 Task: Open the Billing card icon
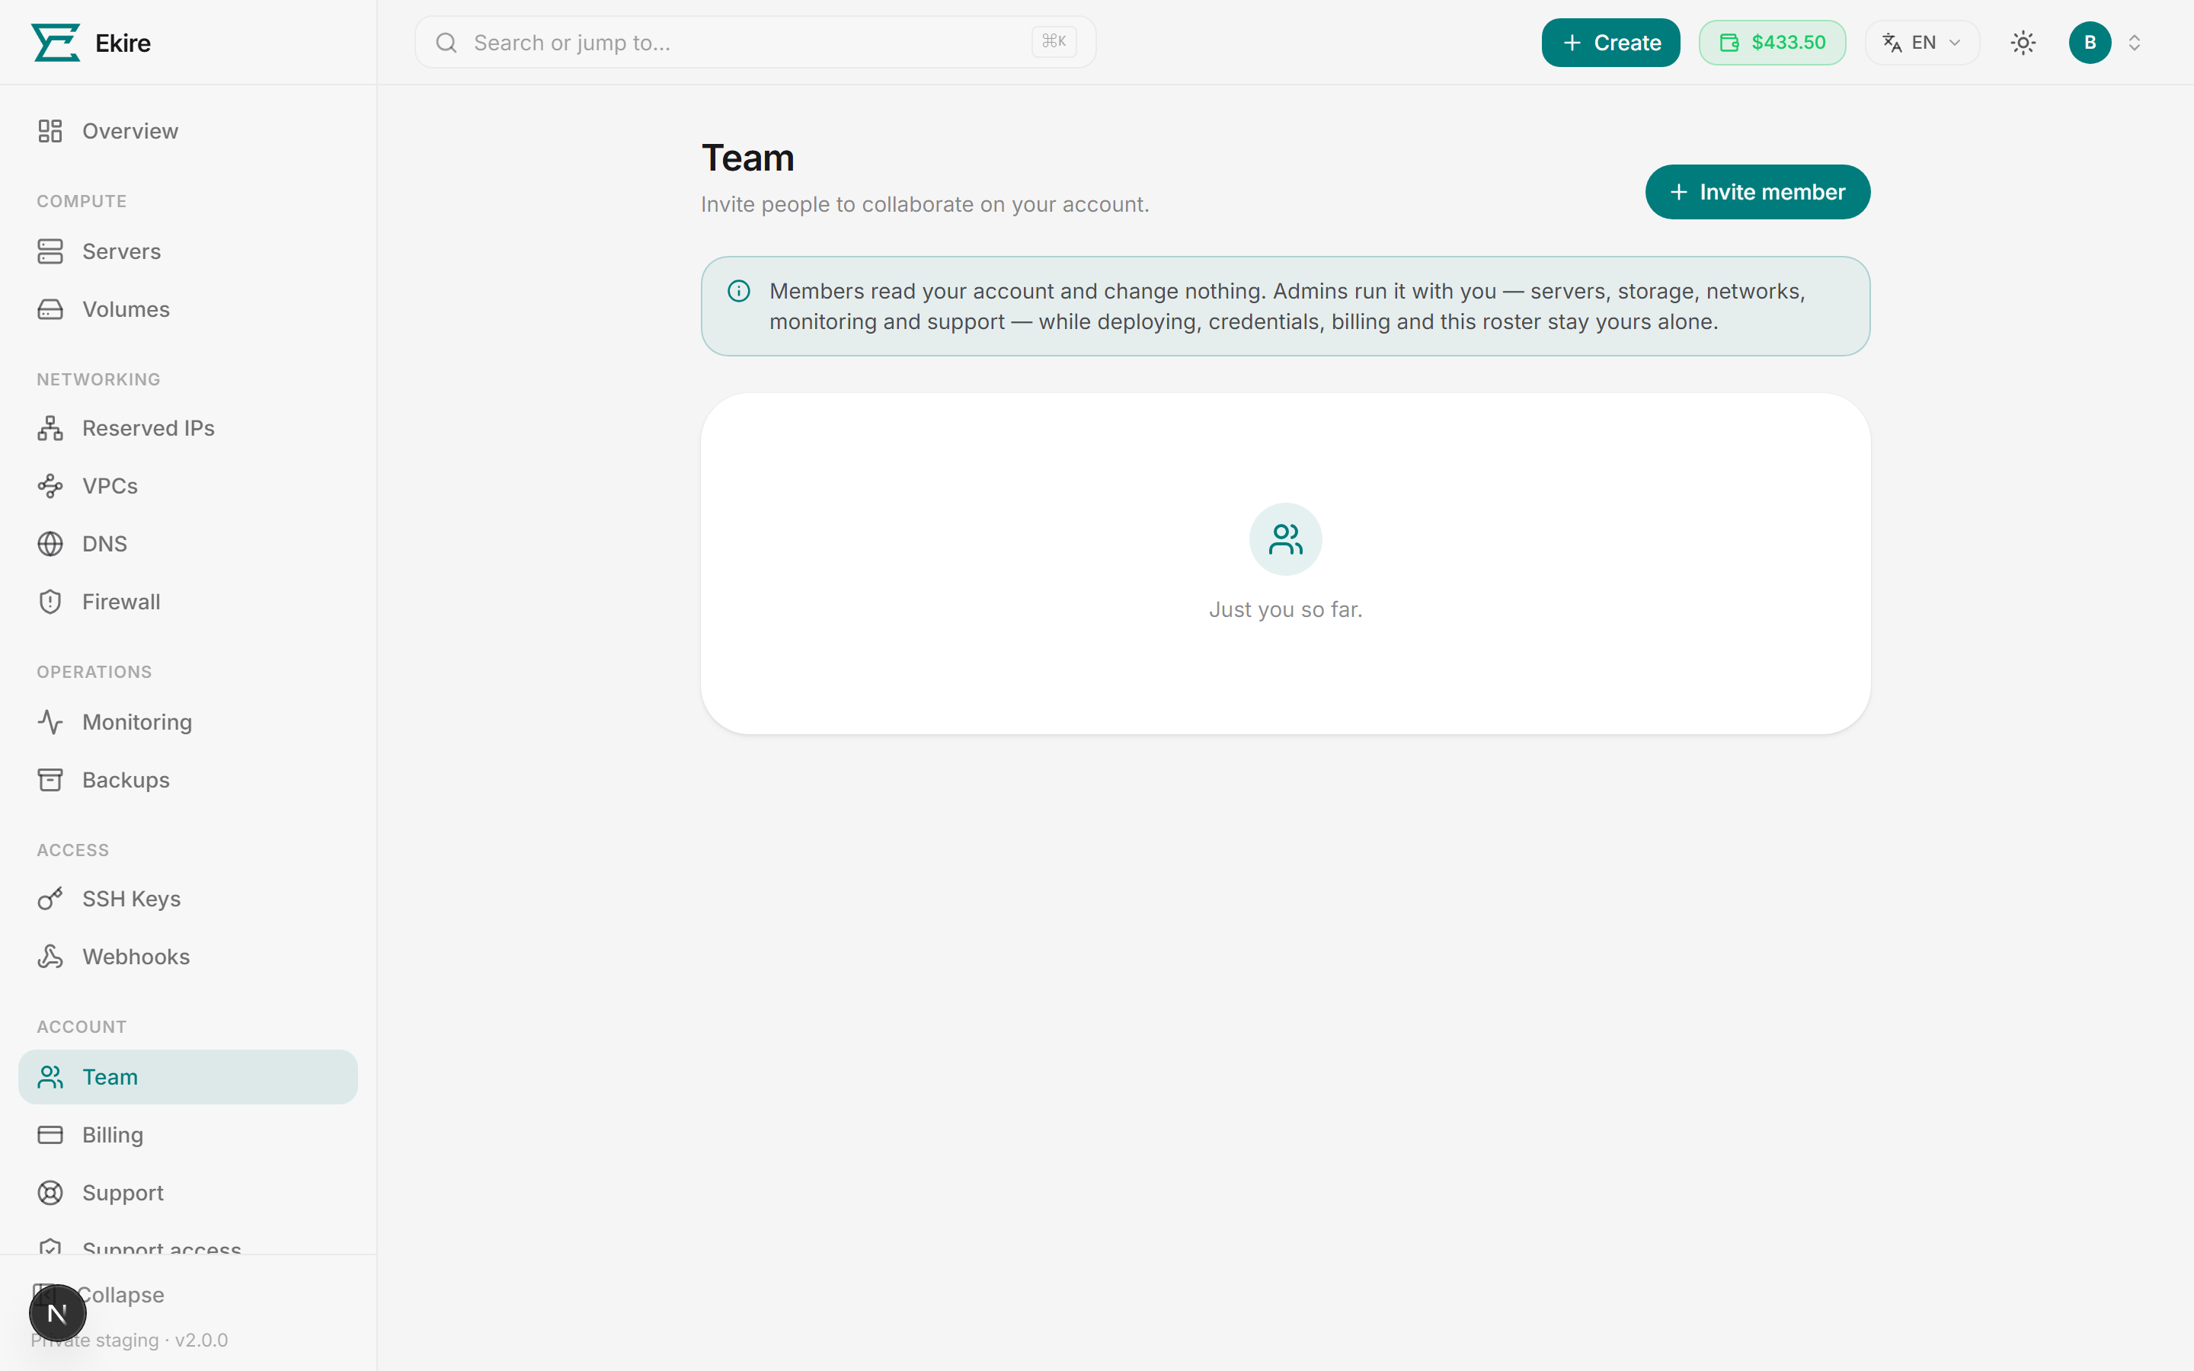coord(50,1135)
